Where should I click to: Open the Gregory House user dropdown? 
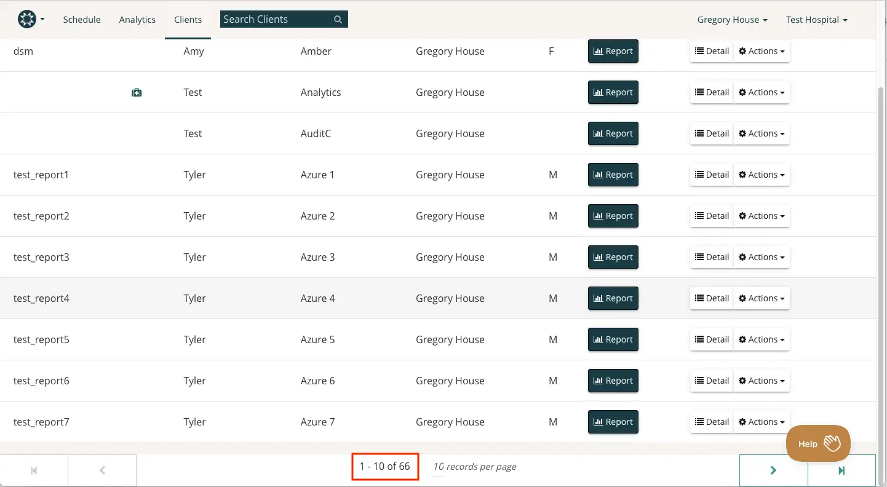click(732, 19)
